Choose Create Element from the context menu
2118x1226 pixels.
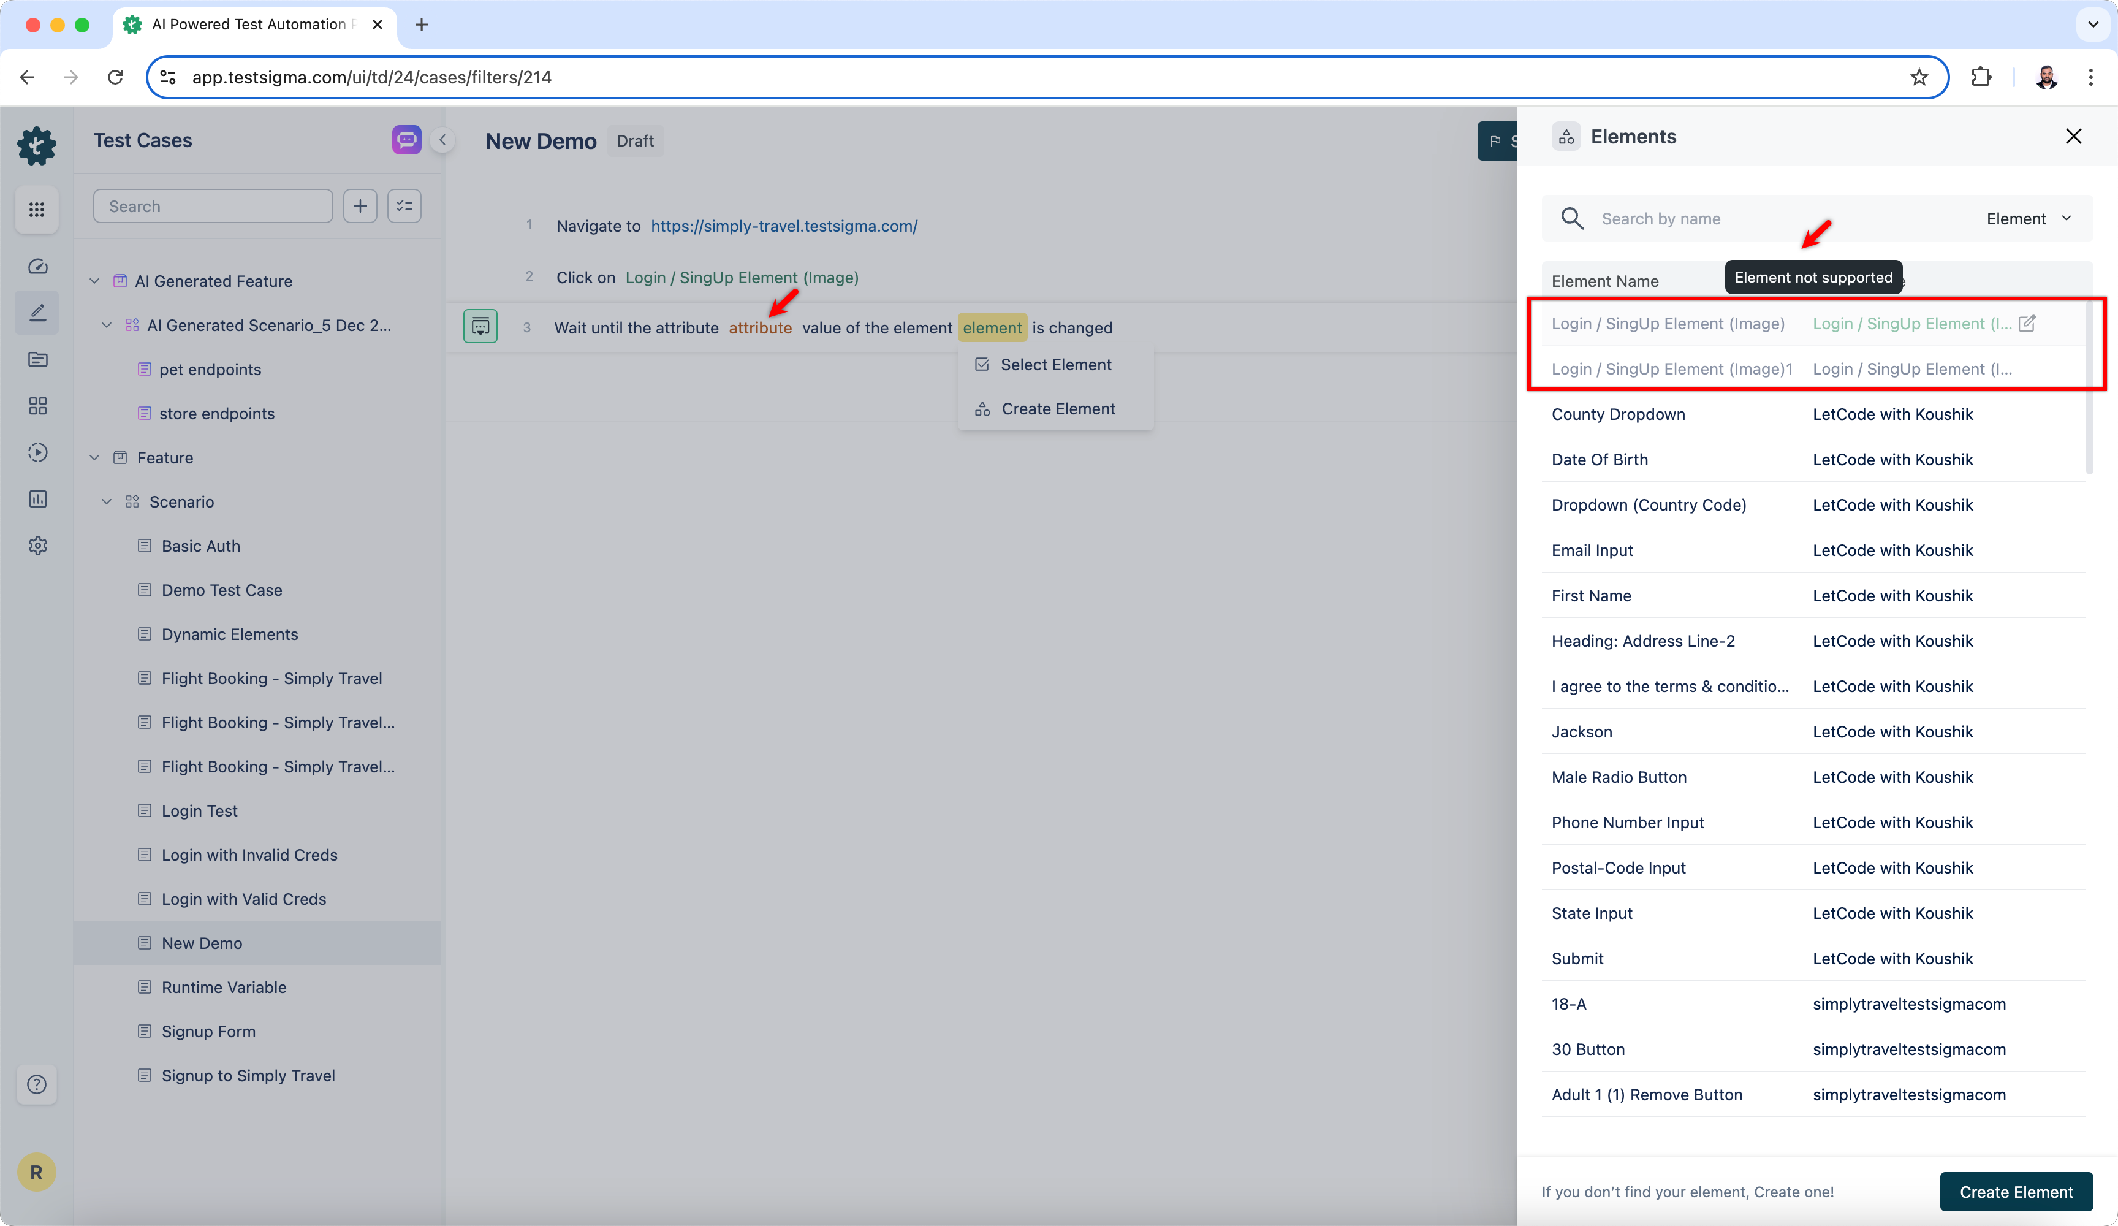tap(1057, 409)
